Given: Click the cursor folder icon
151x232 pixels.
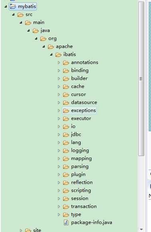Looking at the screenshot, I should (66, 94).
